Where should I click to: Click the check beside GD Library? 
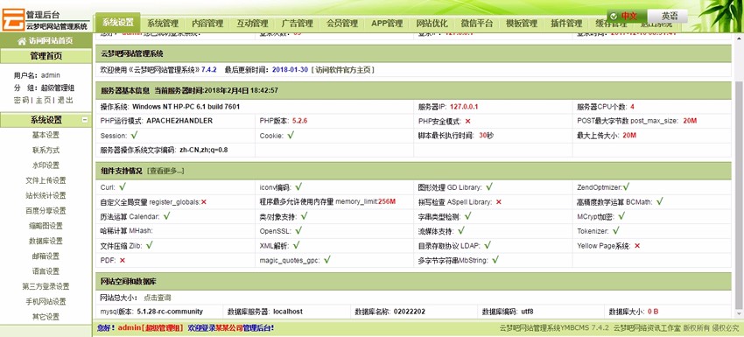[x=489, y=187]
